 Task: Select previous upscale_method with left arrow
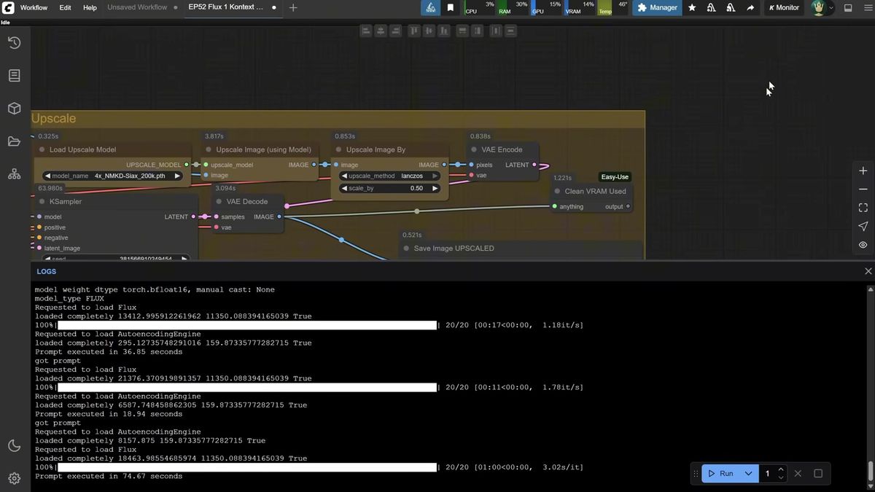(x=344, y=176)
